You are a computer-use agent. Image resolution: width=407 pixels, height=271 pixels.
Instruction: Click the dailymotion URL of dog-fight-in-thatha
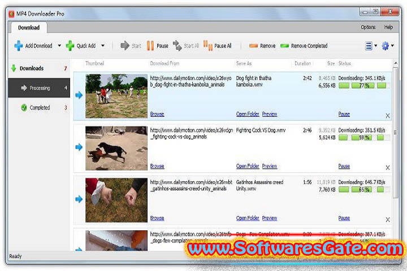click(x=190, y=81)
